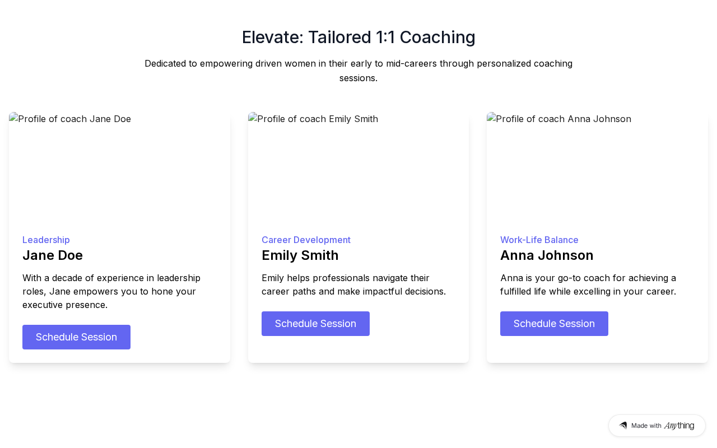The width and height of the screenshot is (717, 448).
Task: Click the Anything wordmark in badge
Action: 679,426
